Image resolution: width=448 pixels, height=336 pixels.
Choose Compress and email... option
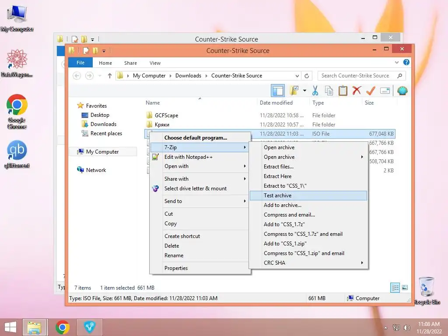[x=308, y=215]
